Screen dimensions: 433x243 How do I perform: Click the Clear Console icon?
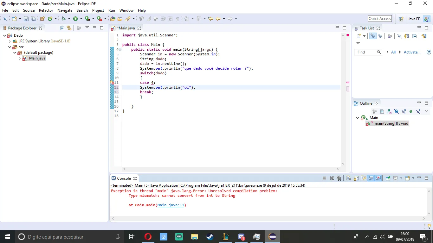click(349, 178)
